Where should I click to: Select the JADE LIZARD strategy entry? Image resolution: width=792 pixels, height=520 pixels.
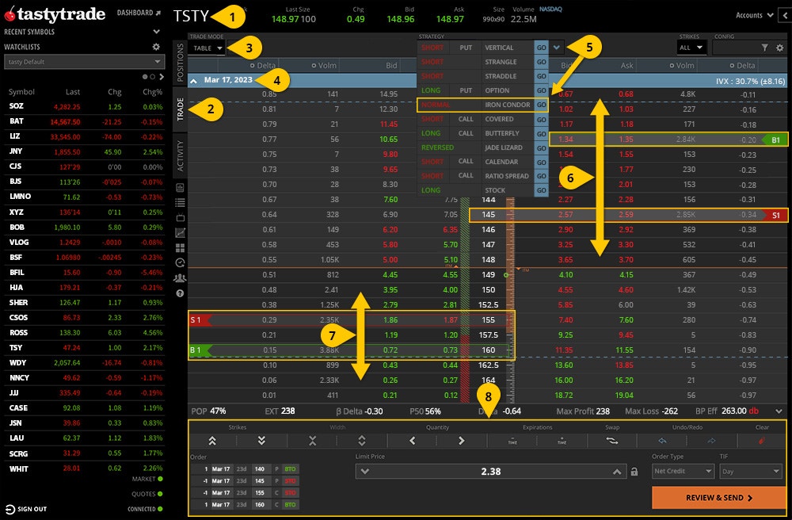(x=503, y=147)
